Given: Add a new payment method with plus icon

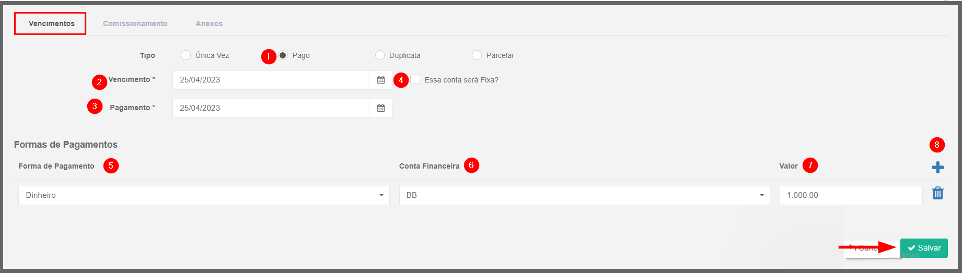Looking at the screenshot, I should click(x=937, y=168).
